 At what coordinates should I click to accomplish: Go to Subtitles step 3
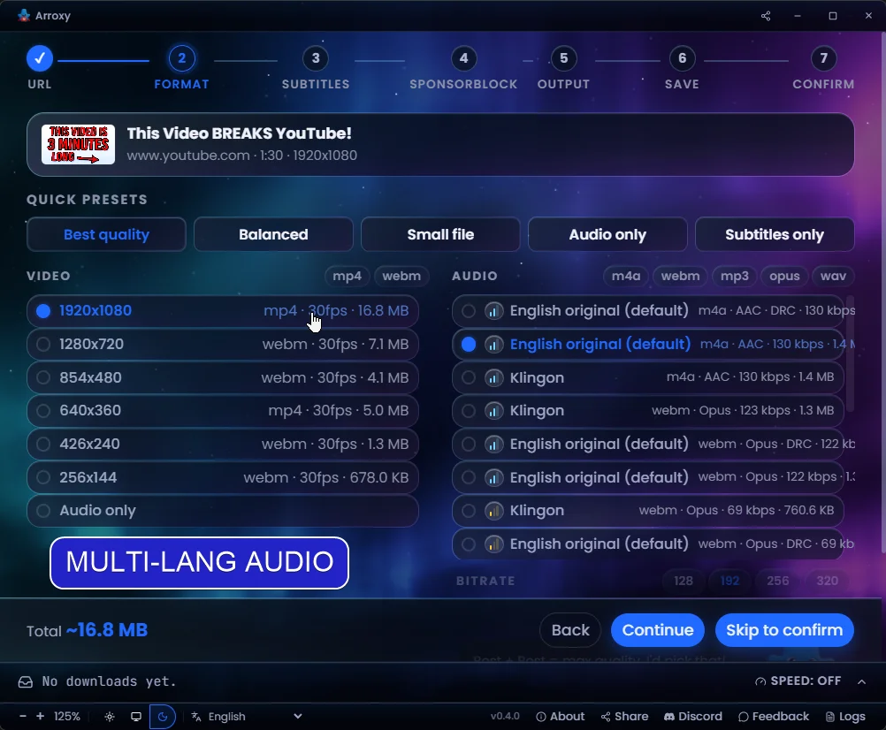click(x=316, y=68)
